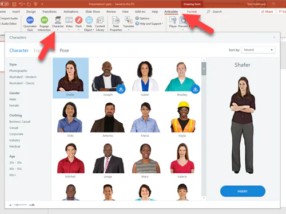The width and height of the screenshot is (286, 214).
Task: Insert an Engage Interaction
Action: [x=44, y=24]
